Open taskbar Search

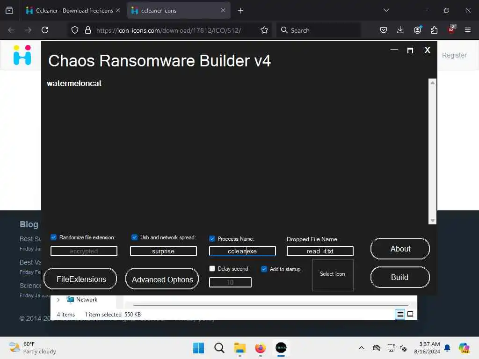pos(219,348)
